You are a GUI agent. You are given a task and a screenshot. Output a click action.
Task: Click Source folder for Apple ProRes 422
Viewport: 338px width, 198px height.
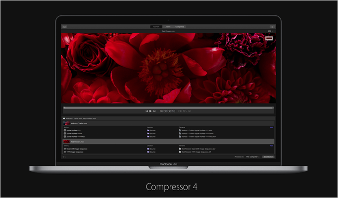tap(151, 131)
